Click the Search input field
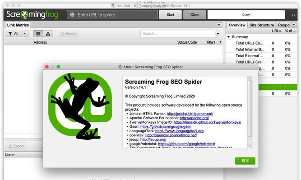The height and width of the screenshot is (180, 301). point(178,34)
